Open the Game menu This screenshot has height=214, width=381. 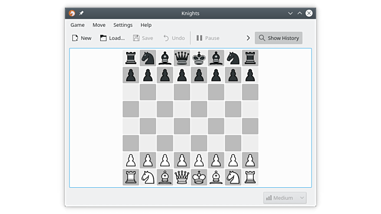(78, 25)
